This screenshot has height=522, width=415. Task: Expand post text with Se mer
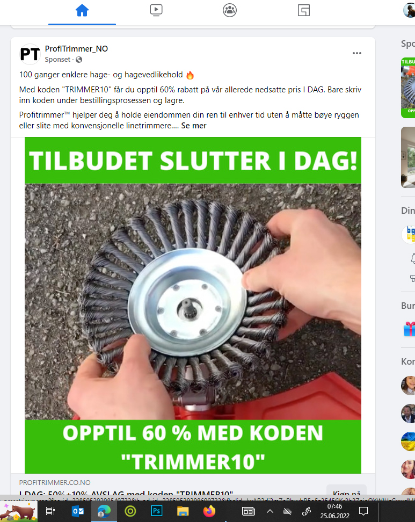[x=194, y=126]
